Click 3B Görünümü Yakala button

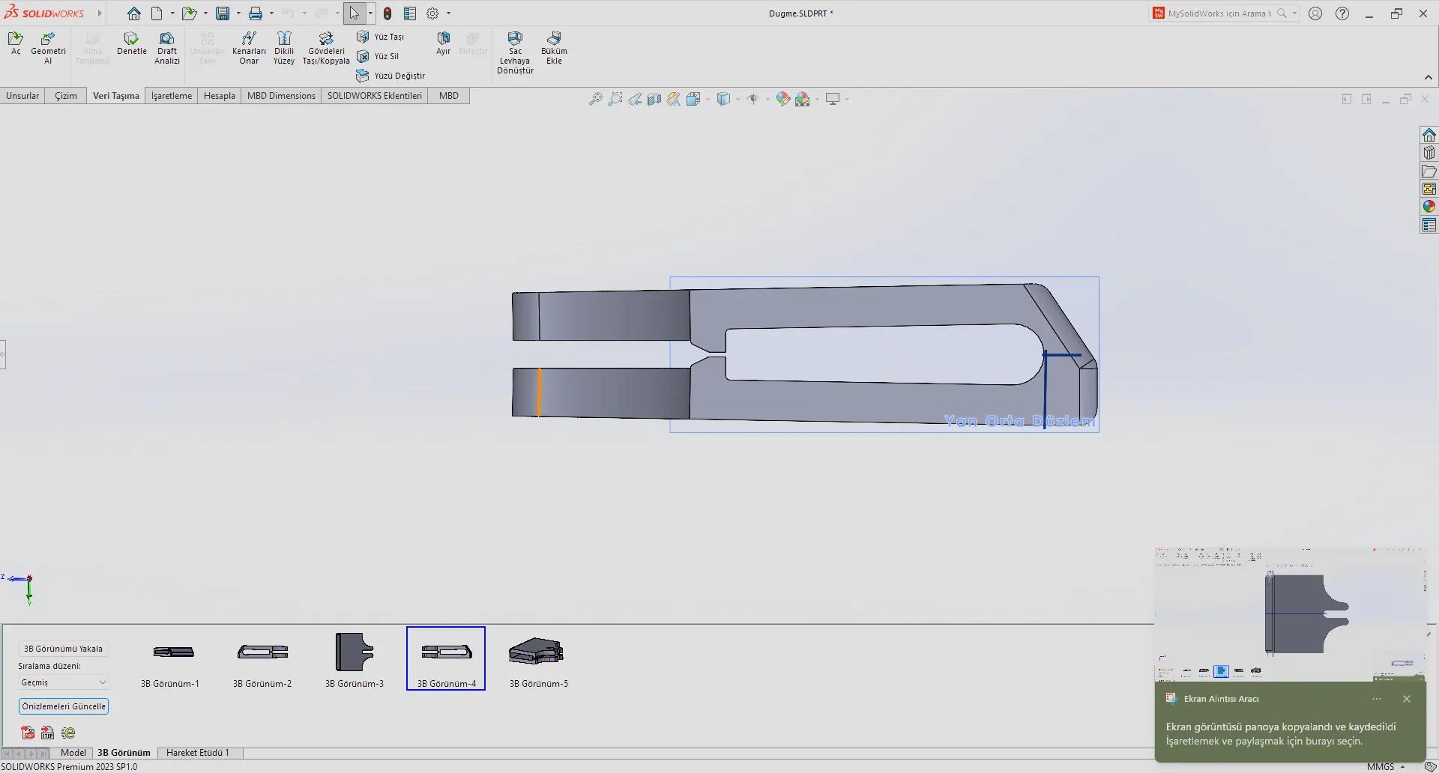64,649
